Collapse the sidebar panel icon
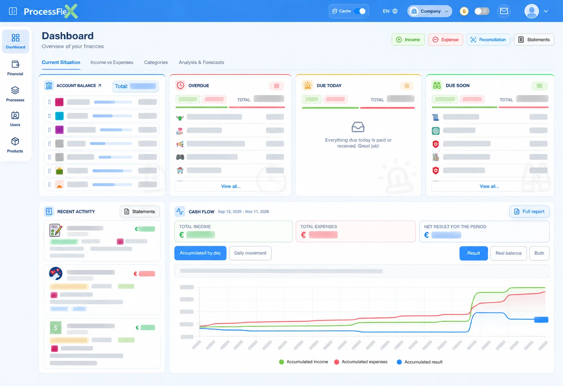The image size is (563, 386). click(x=13, y=11)
